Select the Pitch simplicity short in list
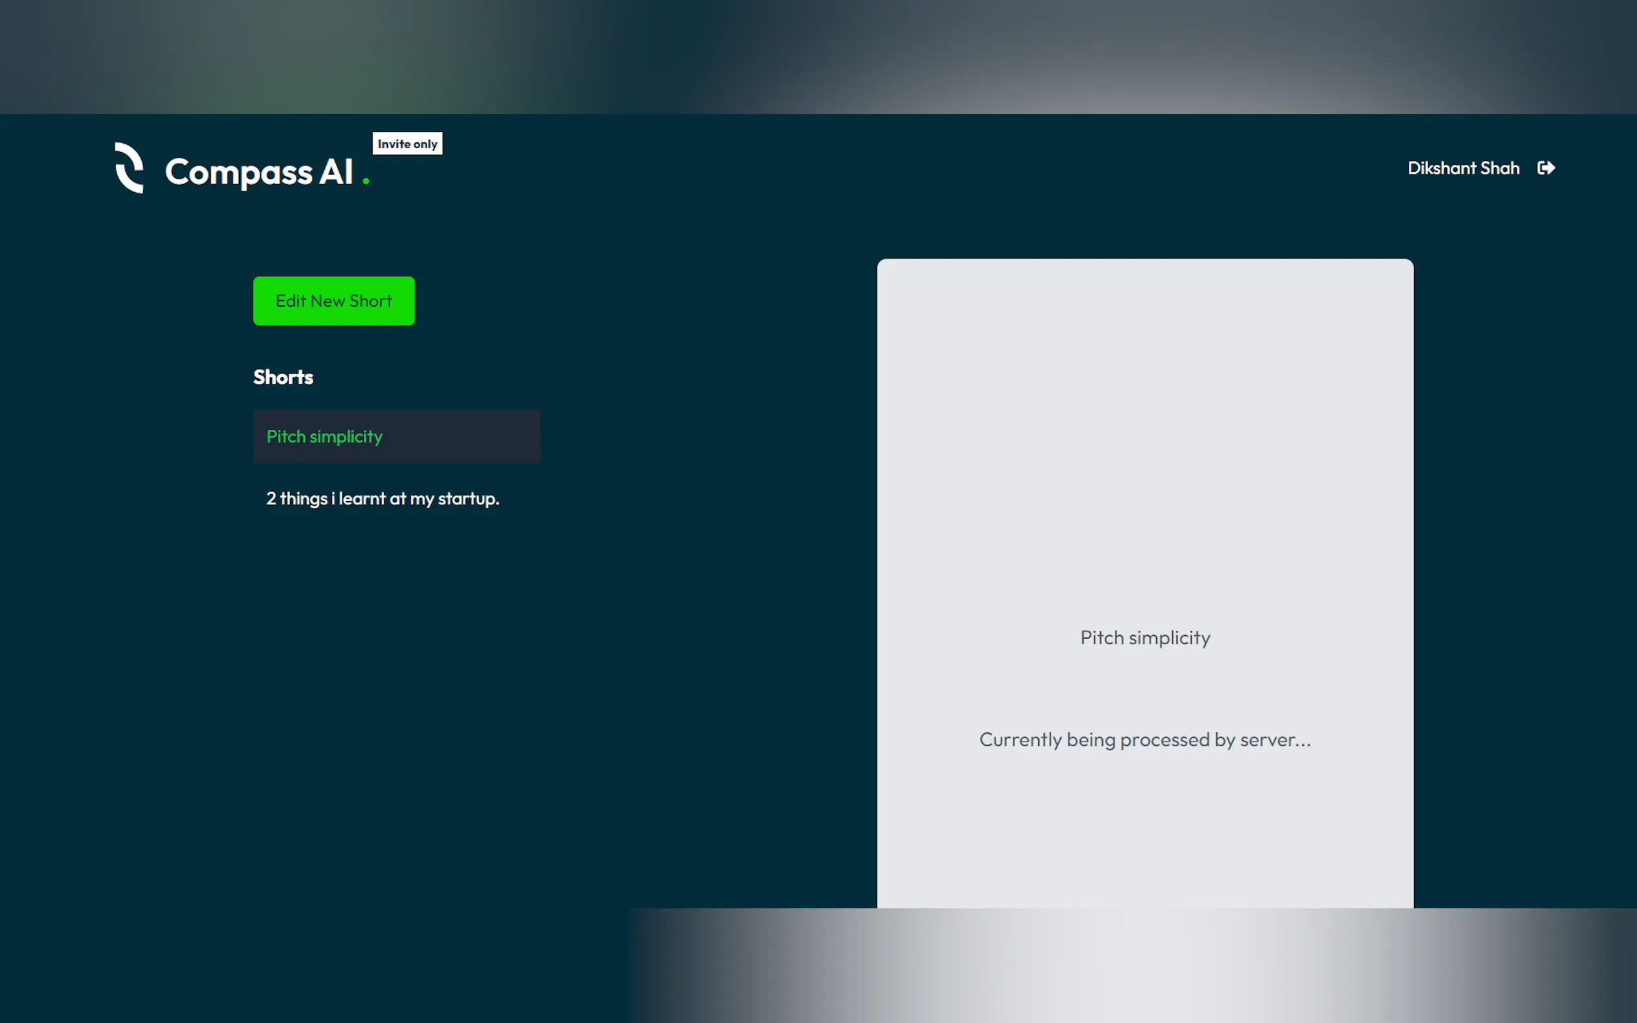This screenshot has height=1023, width=1637. [324, 436]
